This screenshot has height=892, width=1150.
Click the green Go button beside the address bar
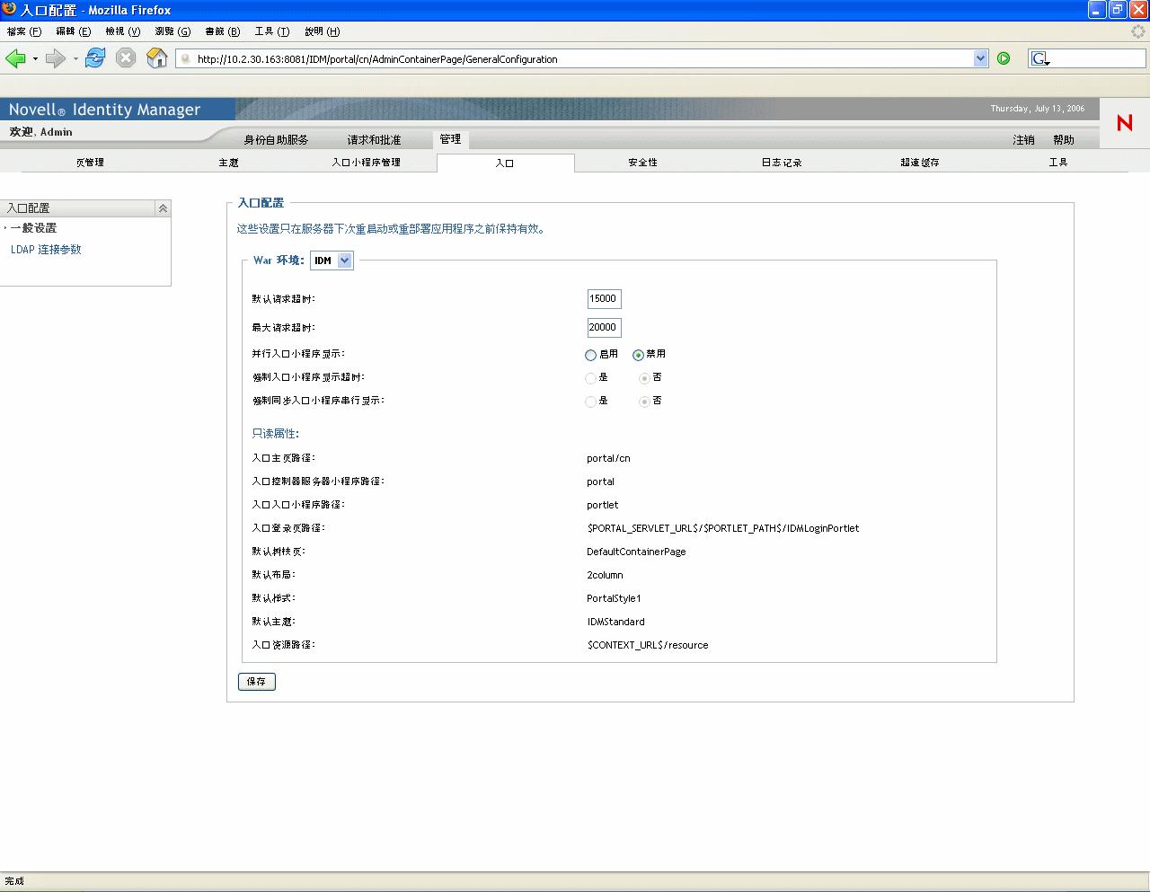pyautogui.click(x=1004, y=58)
